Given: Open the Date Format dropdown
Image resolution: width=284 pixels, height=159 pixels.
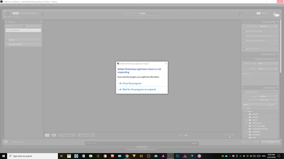Looking at the screenshot, I should (268, 100).
